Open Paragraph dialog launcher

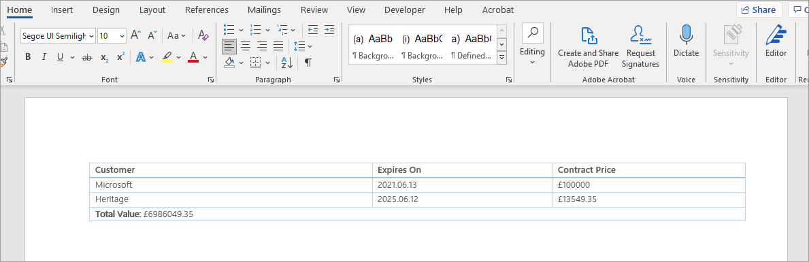pos(336,80)
